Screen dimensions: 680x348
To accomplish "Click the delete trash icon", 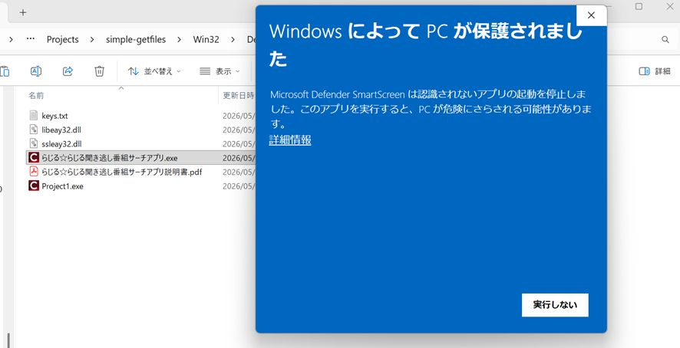I will tap(99, 71).
